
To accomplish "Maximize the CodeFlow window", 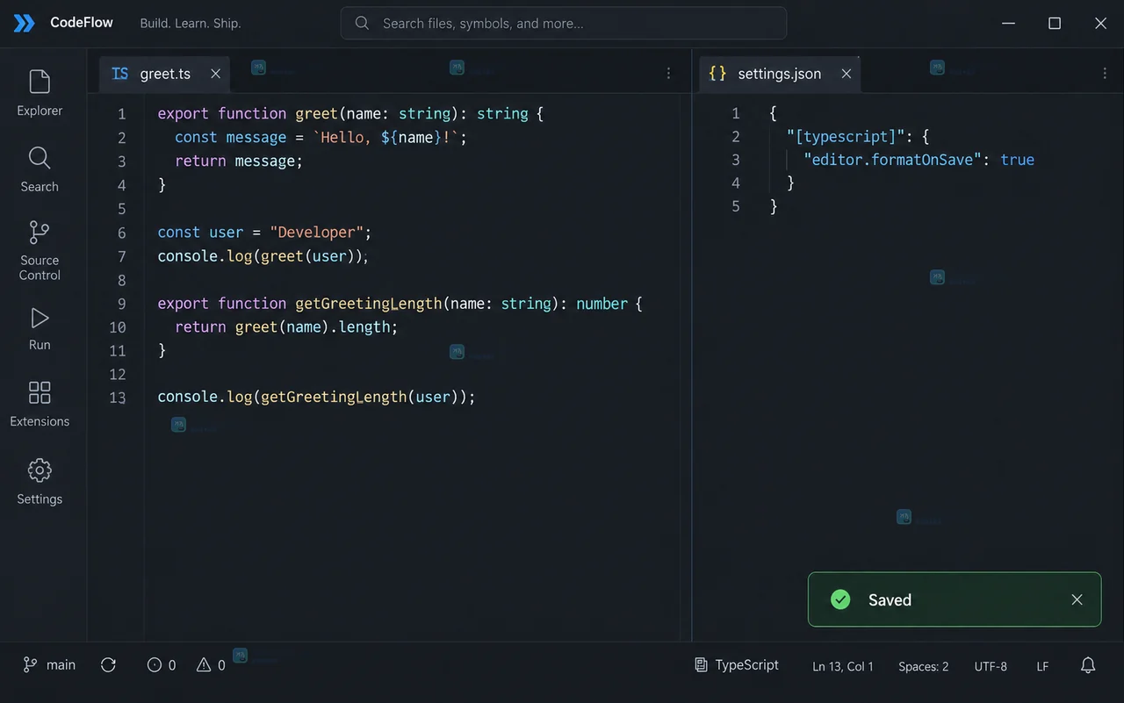I will click(x=1055, y=23).
